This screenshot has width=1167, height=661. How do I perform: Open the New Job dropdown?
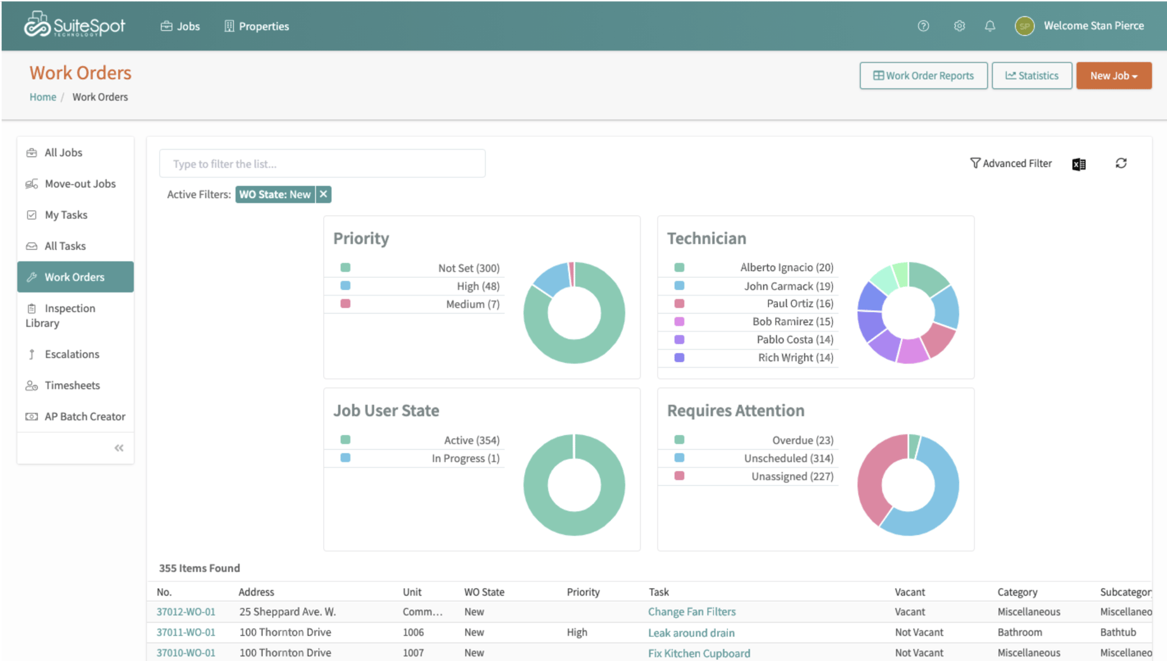(x=1113, y=75)
